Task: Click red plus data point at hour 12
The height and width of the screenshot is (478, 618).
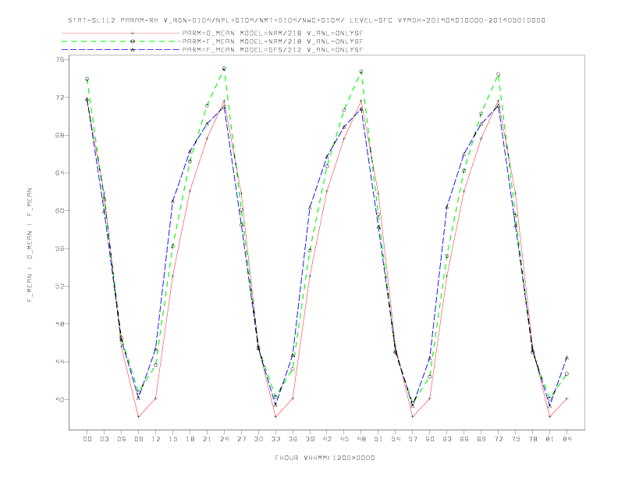Action: (x=156, y=398)
